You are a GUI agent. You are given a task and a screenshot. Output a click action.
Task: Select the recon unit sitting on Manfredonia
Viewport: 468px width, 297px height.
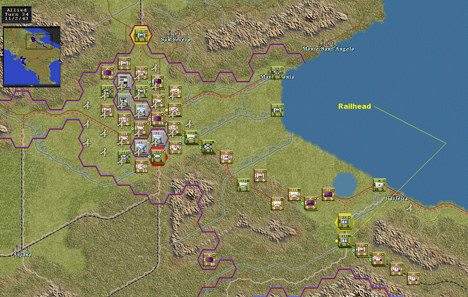[277, 73]
